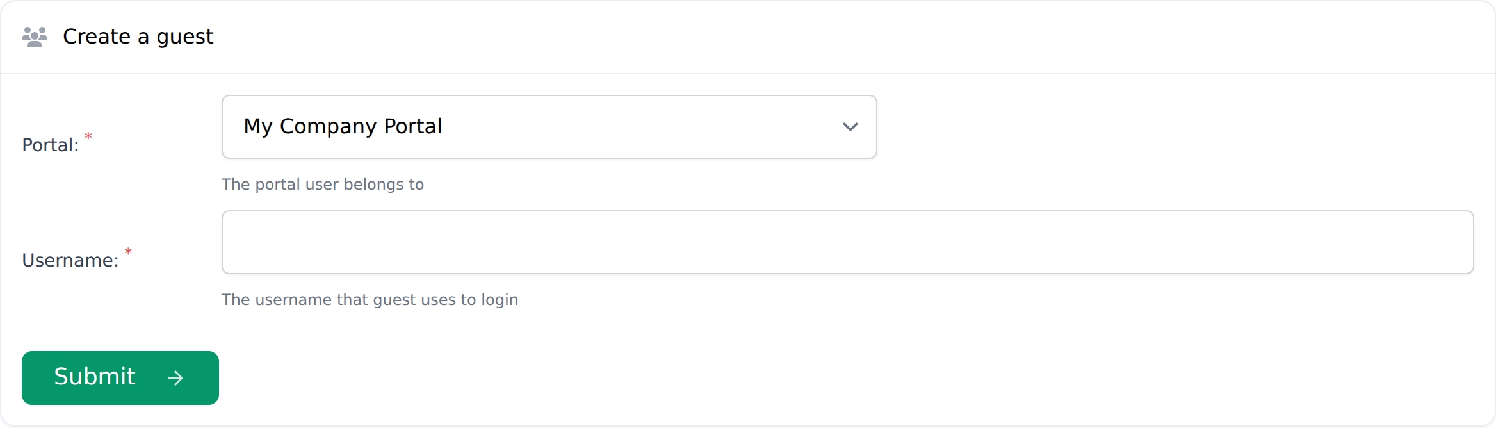The width and height of the screenshot is (1496, 428).
Task: Click the selected value My Company Portal
Action: pos(343,127)
